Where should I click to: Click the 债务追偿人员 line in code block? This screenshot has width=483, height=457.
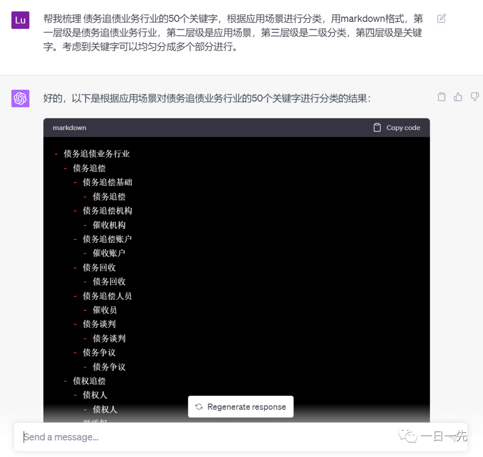tap(107, 296)
